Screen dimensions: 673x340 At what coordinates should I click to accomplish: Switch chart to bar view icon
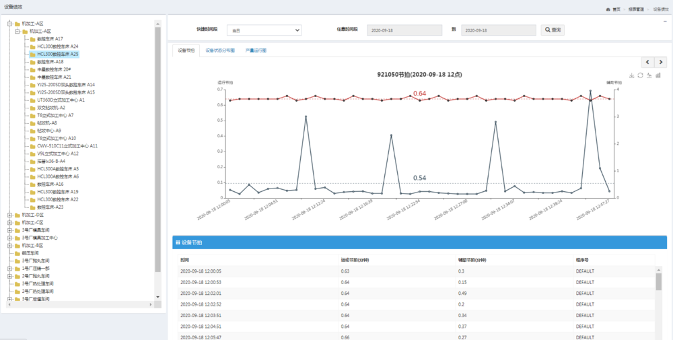coord(658,75)
